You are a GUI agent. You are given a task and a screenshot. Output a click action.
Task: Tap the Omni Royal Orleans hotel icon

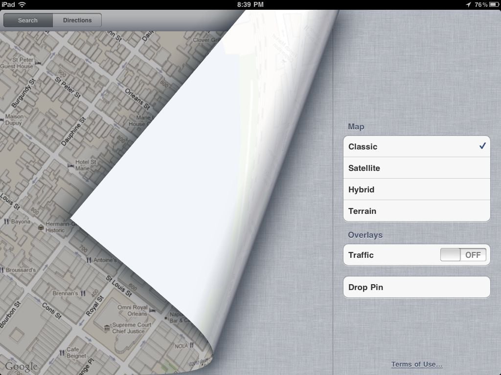click(153, 310)
